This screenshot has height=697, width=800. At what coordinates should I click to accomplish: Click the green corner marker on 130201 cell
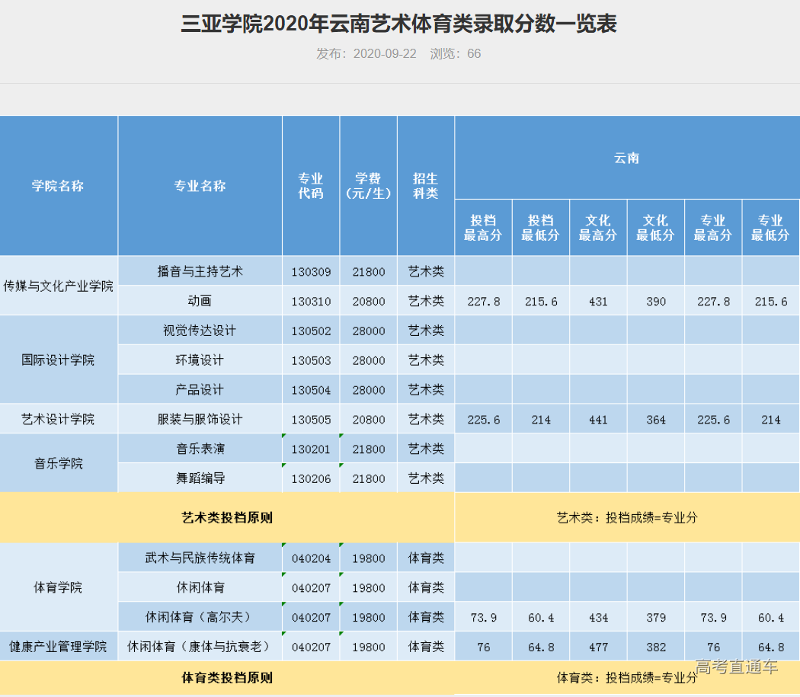point(285,437)
